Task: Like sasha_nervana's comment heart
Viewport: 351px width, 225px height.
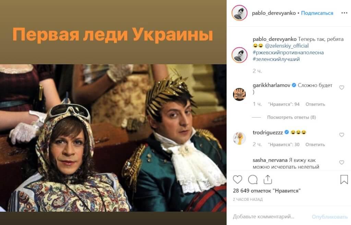Action: click(342, 162)
